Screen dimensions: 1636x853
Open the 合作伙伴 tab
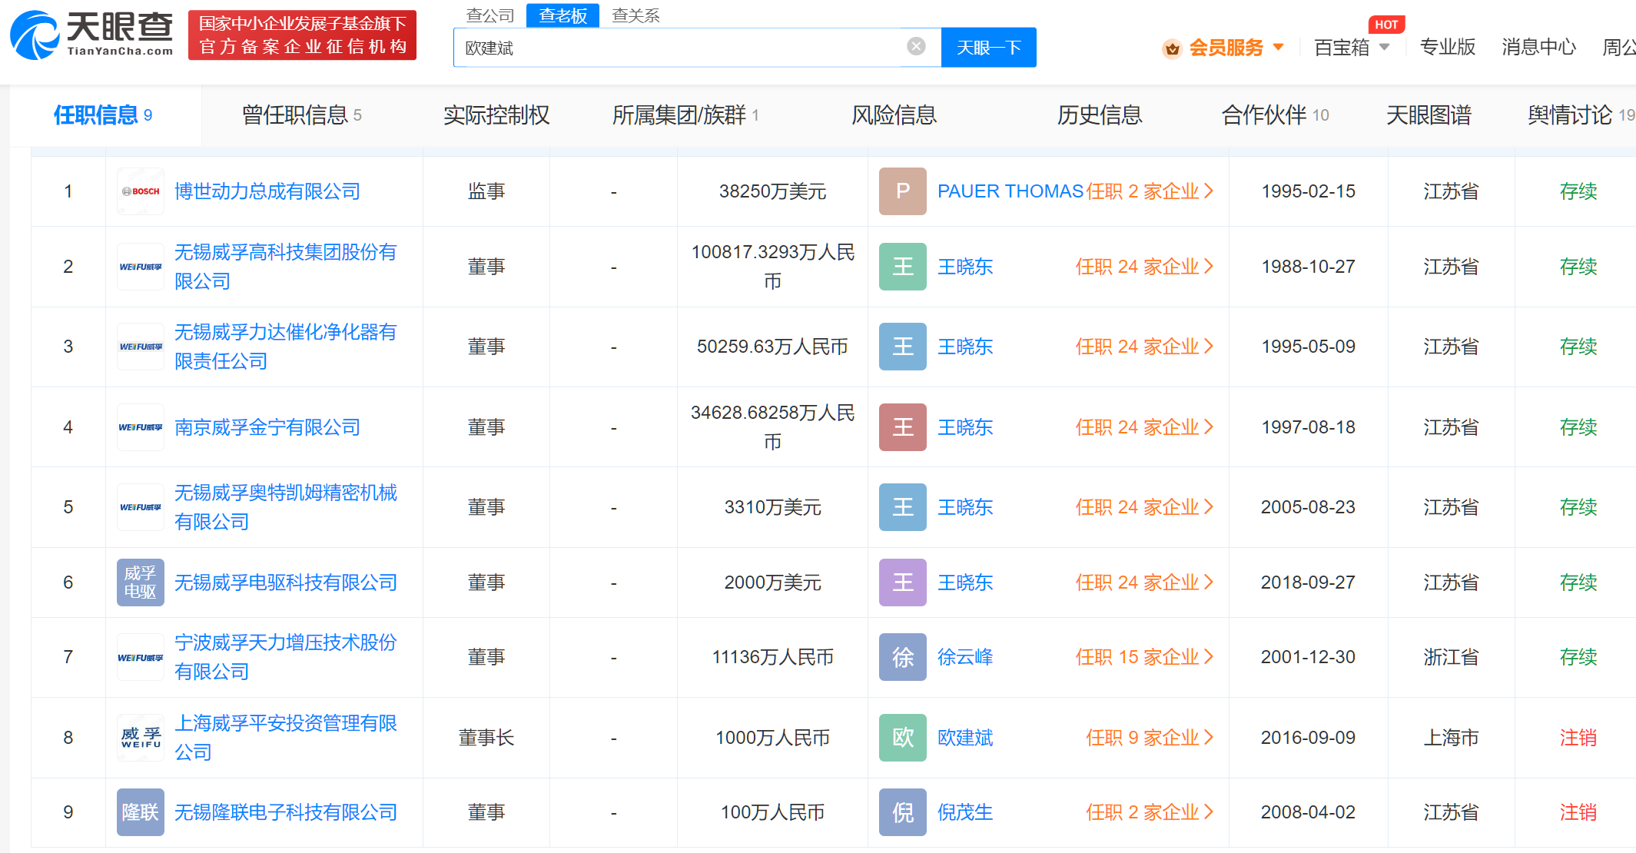coord(1275,115)
